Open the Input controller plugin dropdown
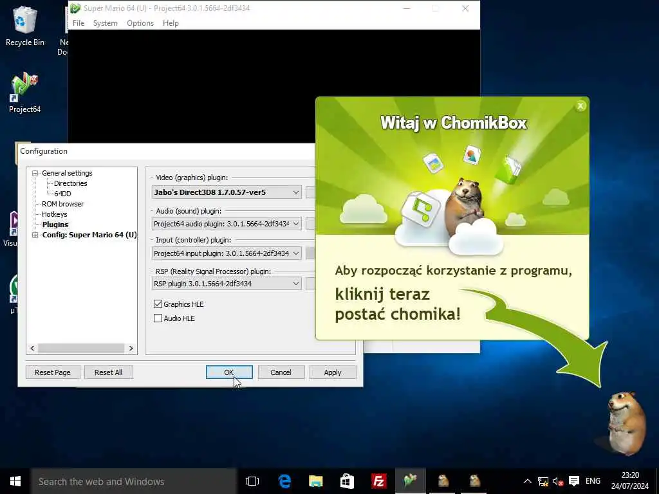 (227, 253)
